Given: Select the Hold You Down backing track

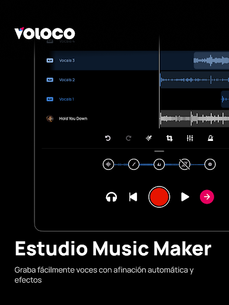Looking at the screenshot, I should point(73,118).
